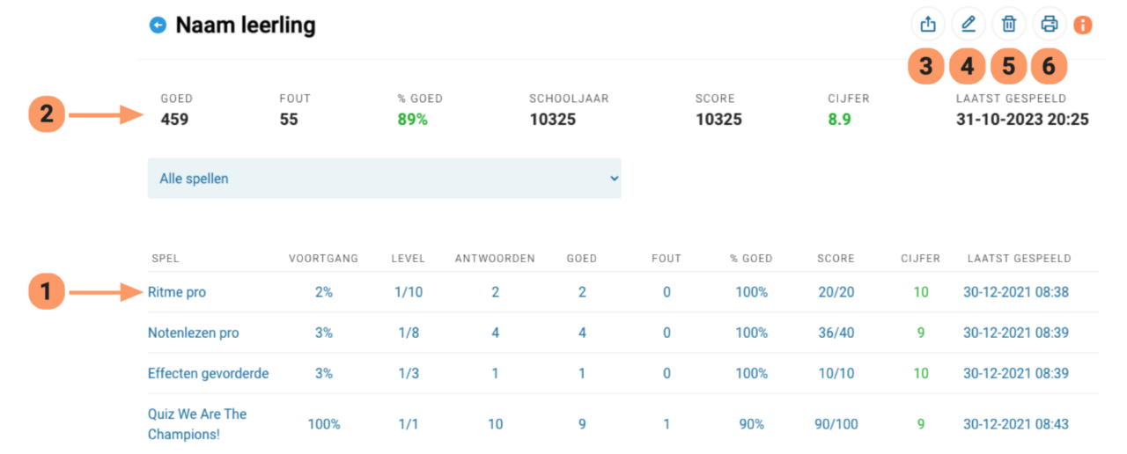
Task: Click the Level column header
Action: [409, 259]
